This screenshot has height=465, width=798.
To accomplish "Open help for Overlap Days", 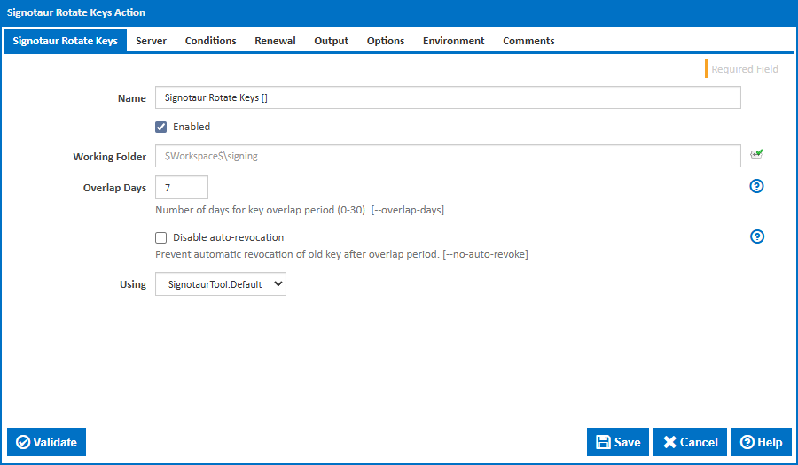I will pos(756,186).
